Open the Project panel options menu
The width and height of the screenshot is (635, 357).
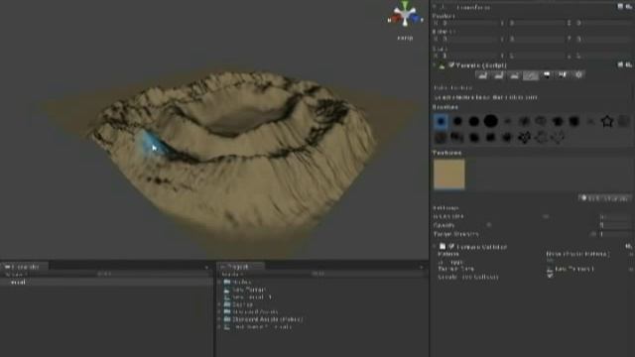(x=421, y=267)
